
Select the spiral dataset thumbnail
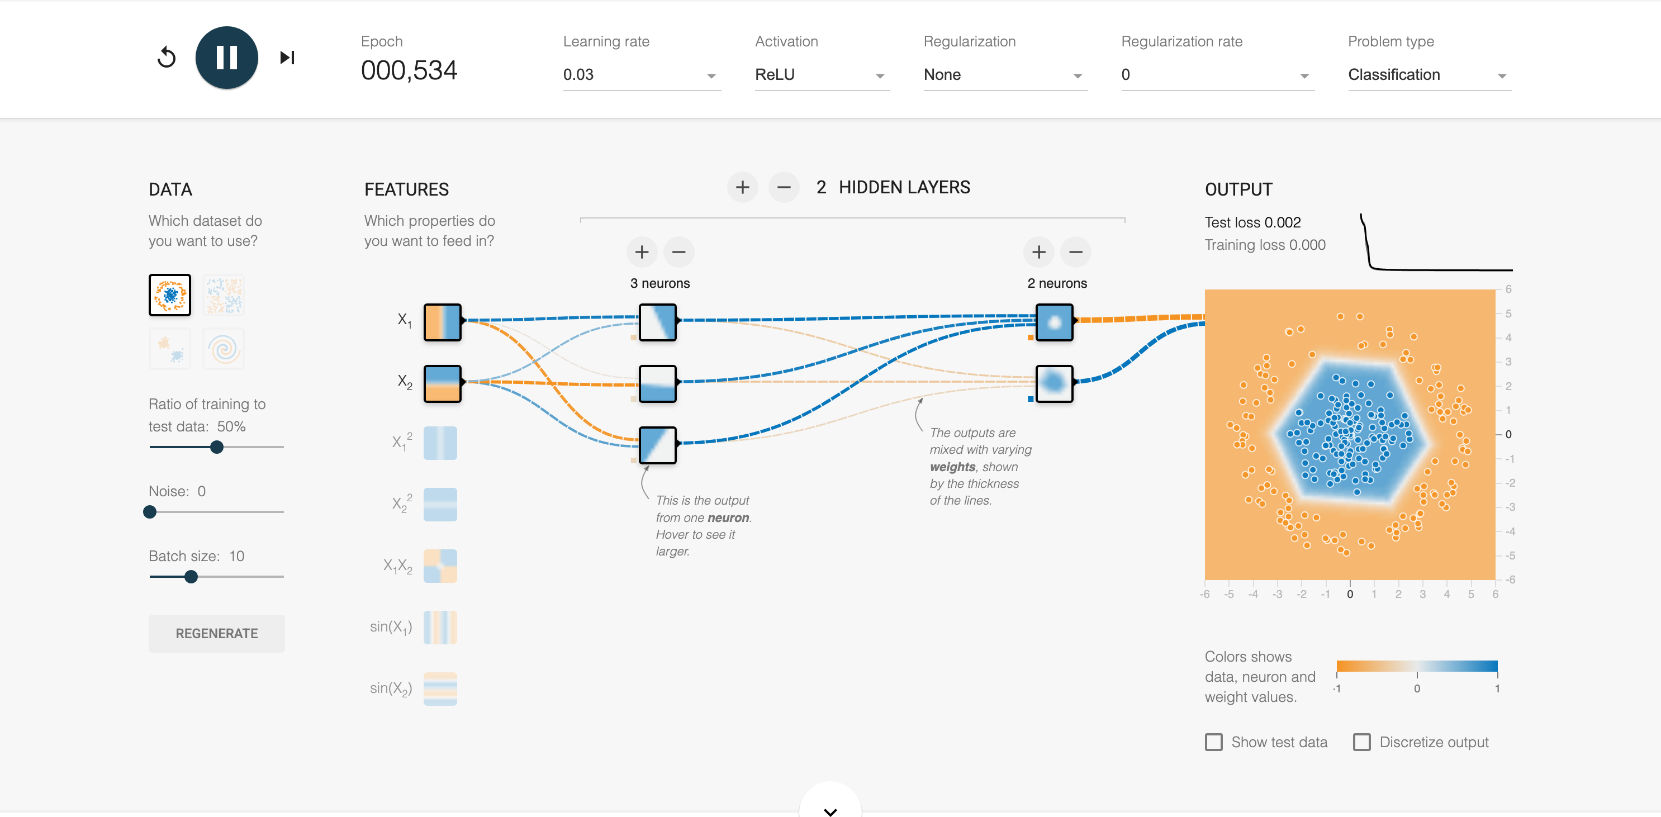pyautogui.click(x=224, y=349)
